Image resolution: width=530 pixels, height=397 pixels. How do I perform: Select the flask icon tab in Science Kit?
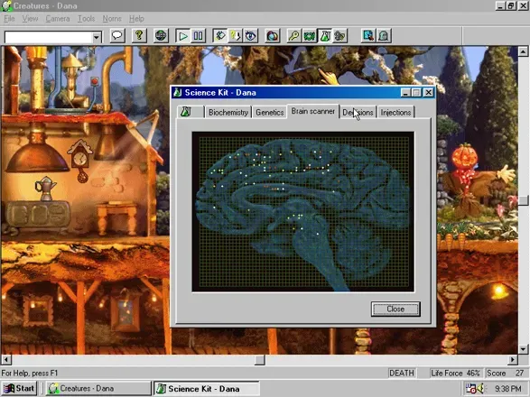[x=191, y=112]
